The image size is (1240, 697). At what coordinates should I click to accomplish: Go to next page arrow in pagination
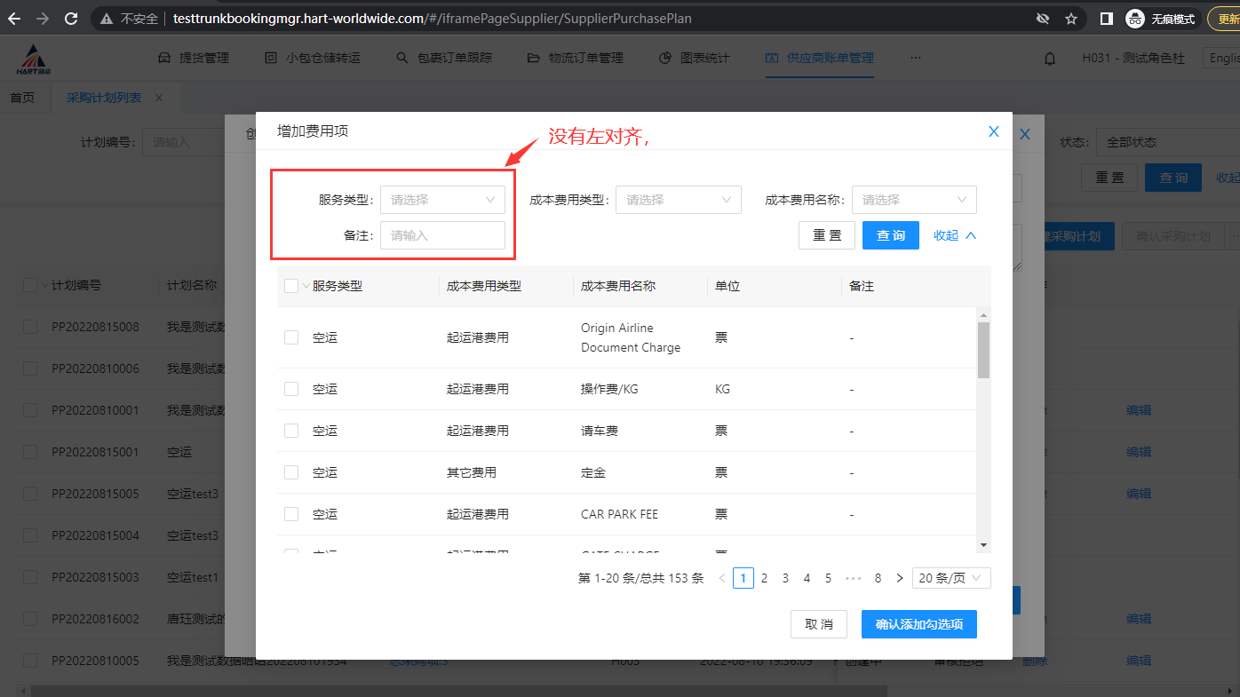pos(899,578)
